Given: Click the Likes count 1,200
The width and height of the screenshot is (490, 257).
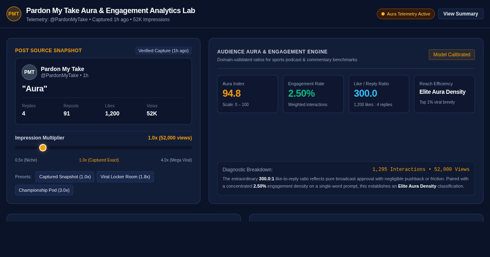Looking at the screenshot, I should click(x=112, y=113).
